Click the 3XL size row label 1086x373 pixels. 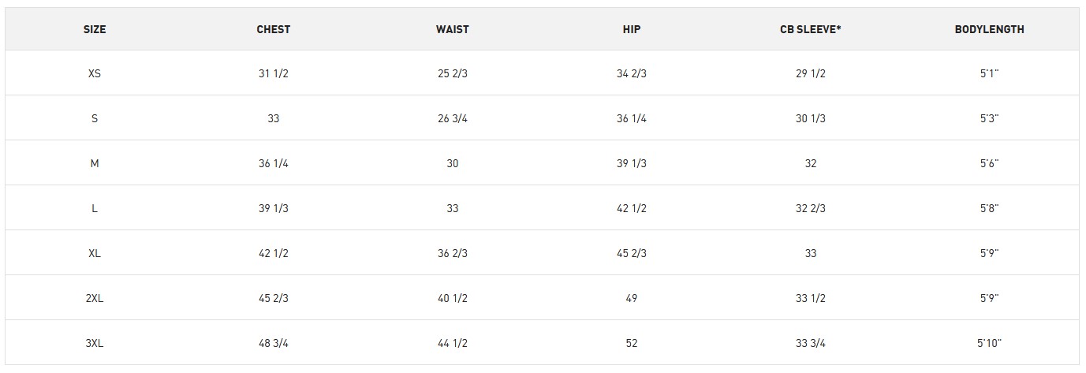click(95, 343)
